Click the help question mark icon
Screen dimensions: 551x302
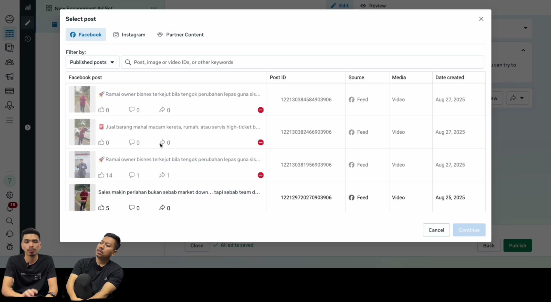pyautogui.click(x=10, y=181)
